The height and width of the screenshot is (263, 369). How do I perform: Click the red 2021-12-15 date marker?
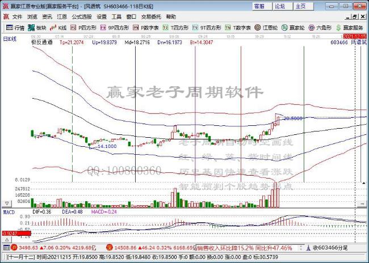pyautogui.click(x=355, y=37)
